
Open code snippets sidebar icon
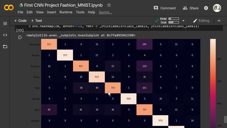click(x=5, y=35)
